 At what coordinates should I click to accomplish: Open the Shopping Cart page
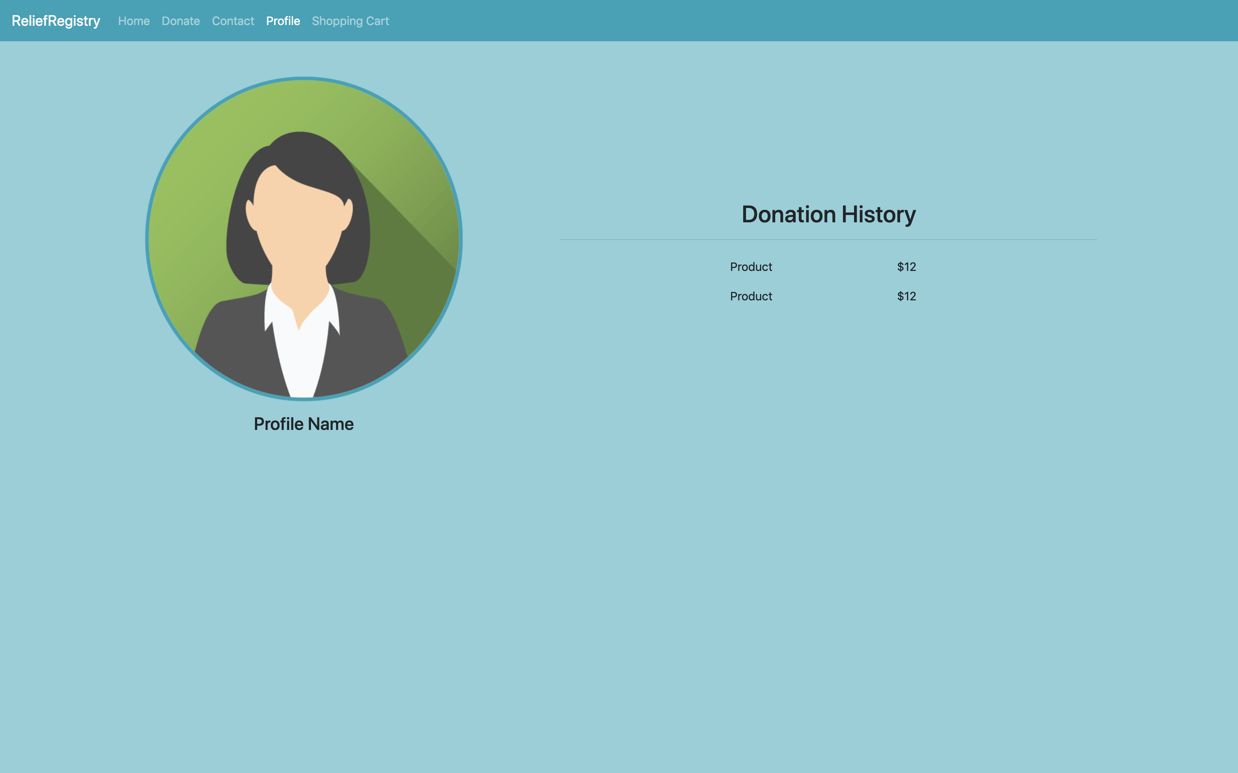point(350,21)
